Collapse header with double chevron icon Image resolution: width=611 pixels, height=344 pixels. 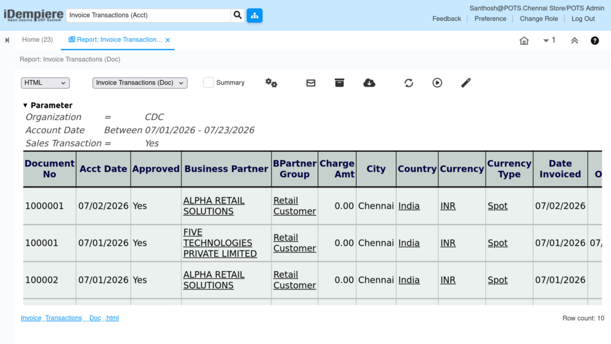pos(575,40)
